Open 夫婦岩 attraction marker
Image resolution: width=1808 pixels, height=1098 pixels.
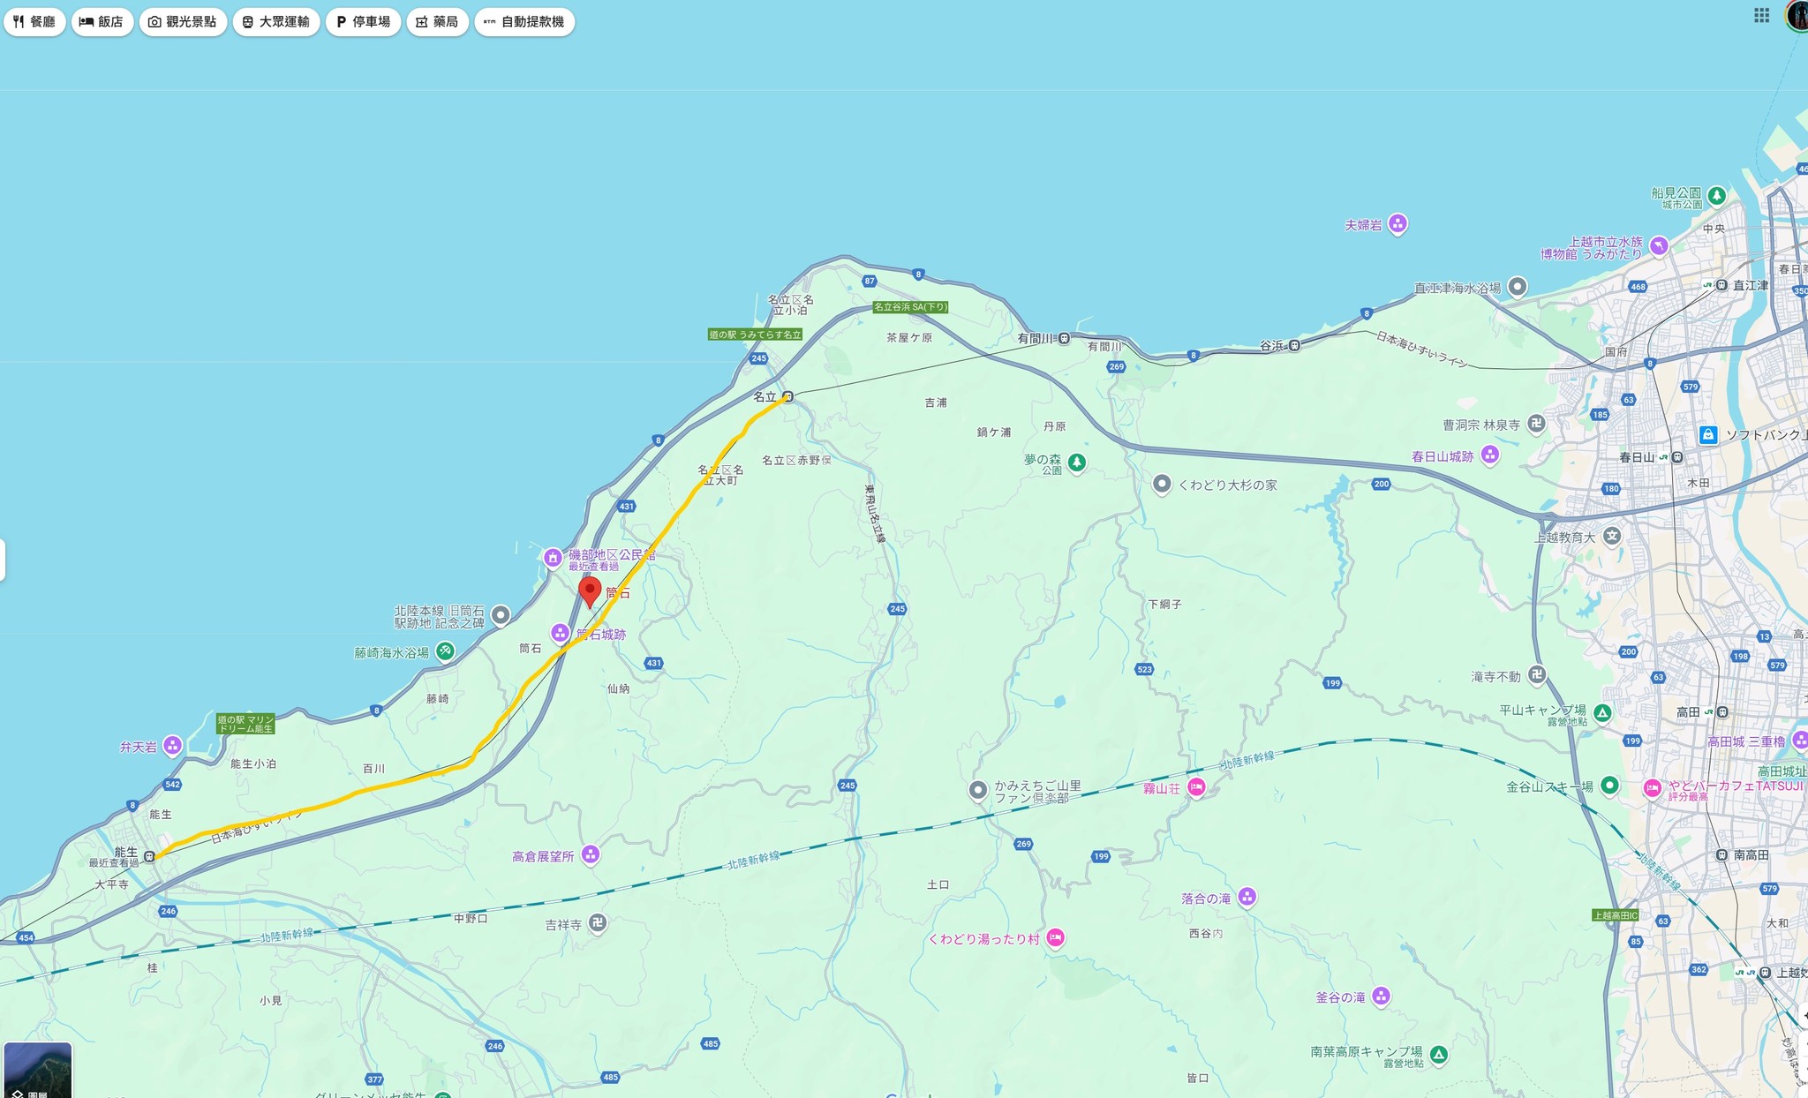coord(1397,224)
